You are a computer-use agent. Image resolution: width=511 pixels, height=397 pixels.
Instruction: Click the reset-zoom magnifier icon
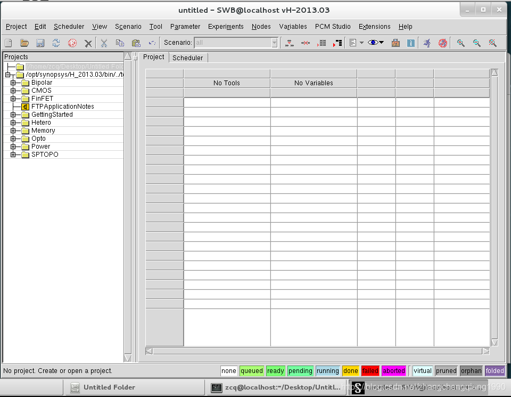click(x=492, y=43)
